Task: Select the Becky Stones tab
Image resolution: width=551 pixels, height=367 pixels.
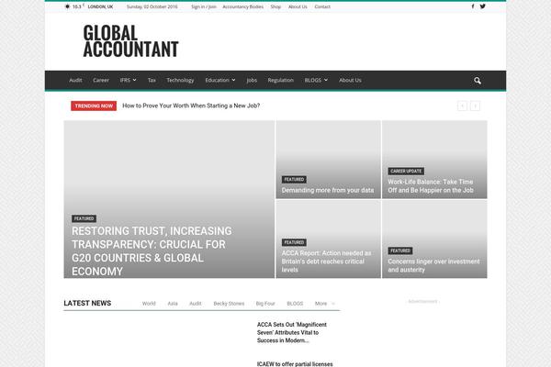Action: (229, 304)
